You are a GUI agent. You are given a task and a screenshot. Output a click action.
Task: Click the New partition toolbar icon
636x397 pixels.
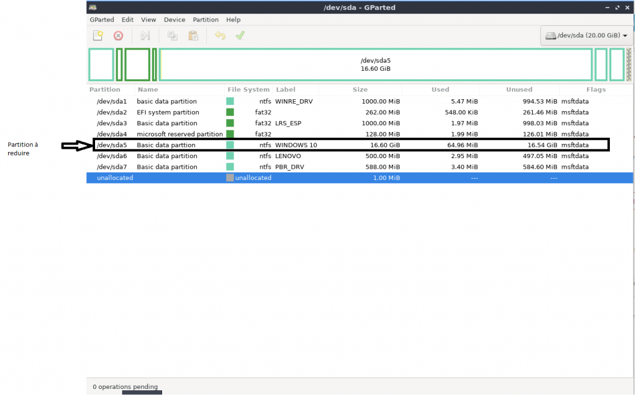(x=98, y=35)
